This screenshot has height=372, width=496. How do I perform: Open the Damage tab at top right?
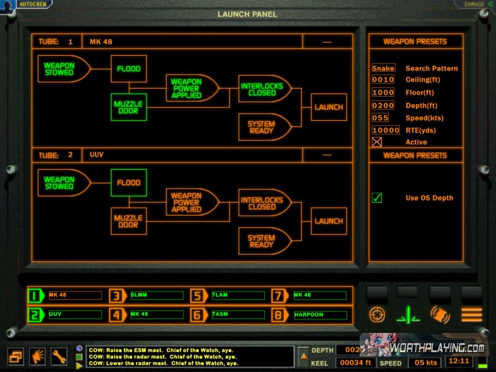474,4
